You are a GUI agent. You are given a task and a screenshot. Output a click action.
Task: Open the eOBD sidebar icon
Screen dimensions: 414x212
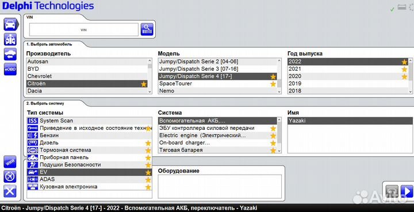tap(10, 69)
